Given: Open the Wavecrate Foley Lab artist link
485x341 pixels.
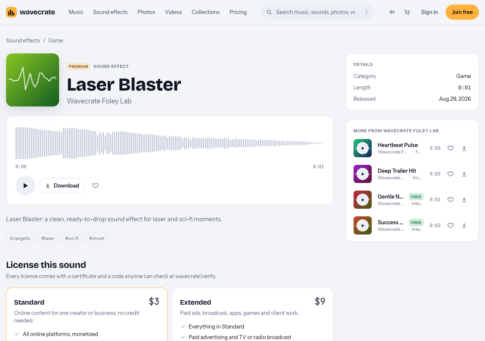Looking at the screenshot, I should 99,101.
